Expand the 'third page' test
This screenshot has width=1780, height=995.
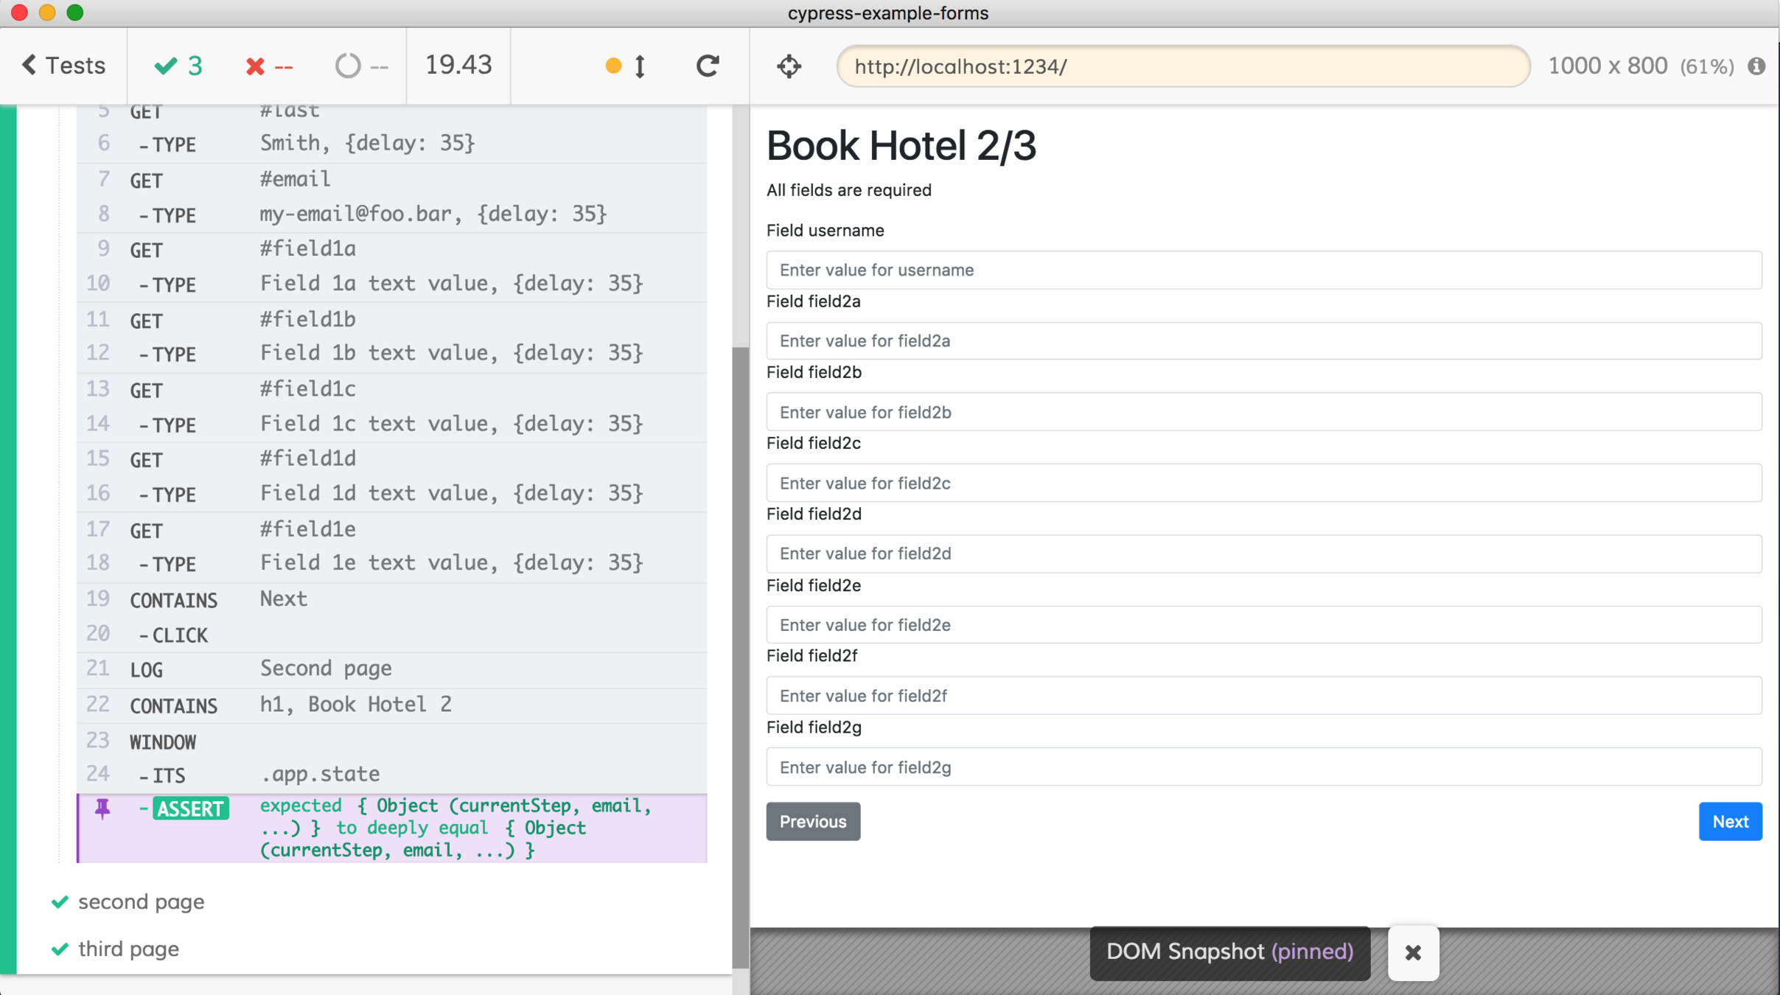point(128,949)
